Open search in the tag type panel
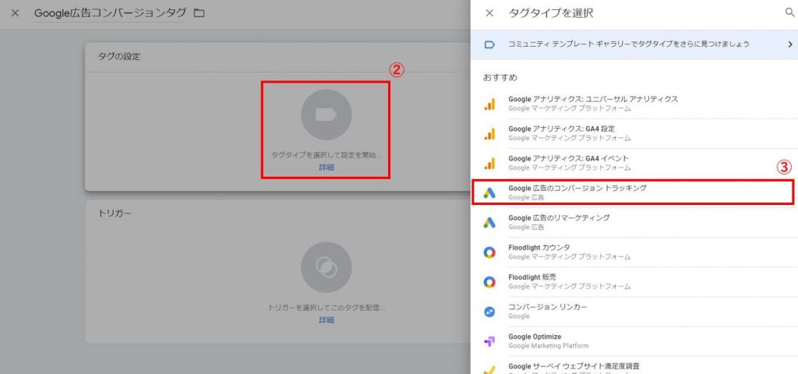This screenshot has height=374, width=798. 790,13
